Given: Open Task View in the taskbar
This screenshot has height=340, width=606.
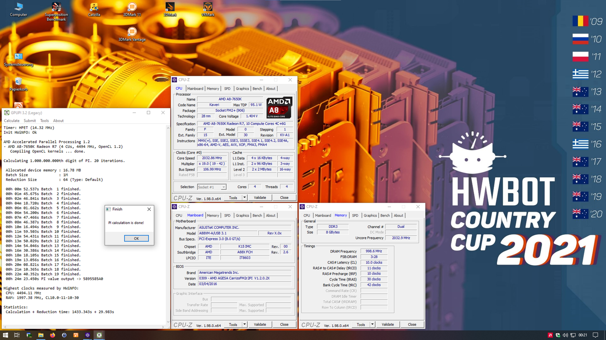Looking at the screenshot, I should coord(17,335).
